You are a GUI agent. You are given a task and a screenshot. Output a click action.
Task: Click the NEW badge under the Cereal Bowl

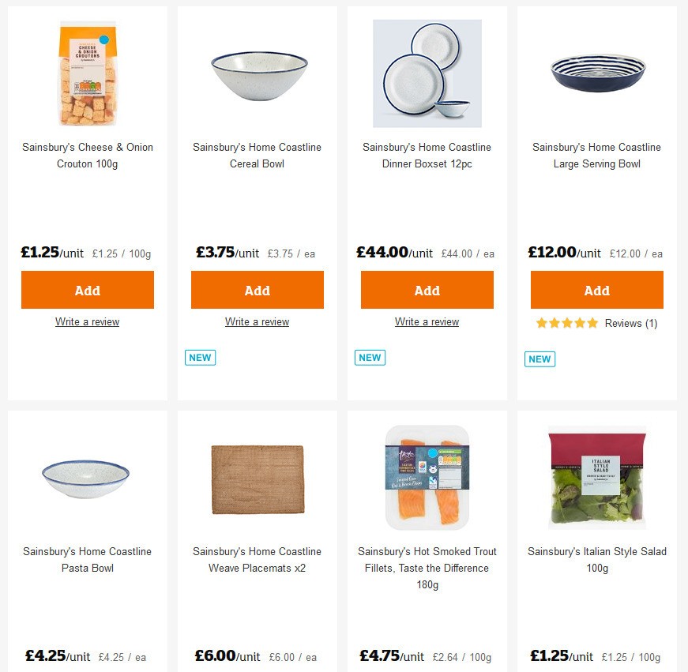coord(200,357)
